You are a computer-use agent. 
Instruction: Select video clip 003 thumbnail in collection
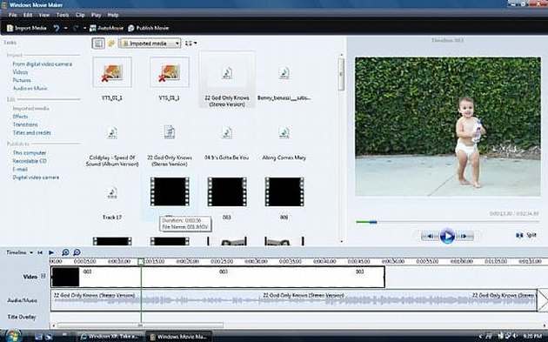coord(227,191)
